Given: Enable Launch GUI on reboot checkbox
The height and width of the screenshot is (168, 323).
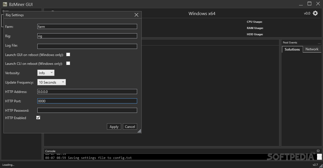Looking at the screenshot, I should (x=68, y=54).
